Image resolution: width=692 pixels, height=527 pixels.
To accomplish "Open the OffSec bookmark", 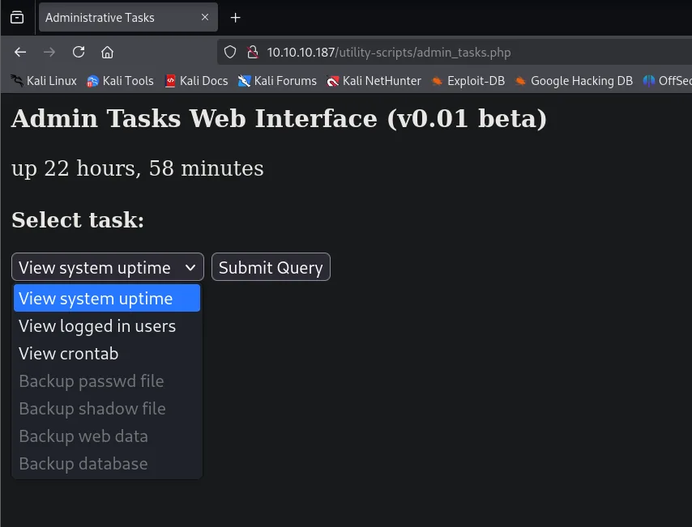I will [668, 81].
